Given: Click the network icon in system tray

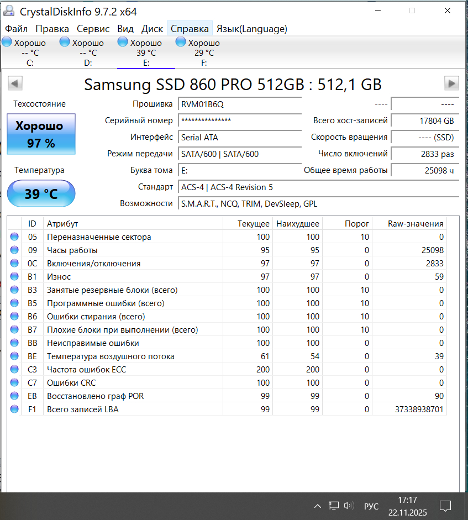Looking at the screenshot, I should [334, 506].
